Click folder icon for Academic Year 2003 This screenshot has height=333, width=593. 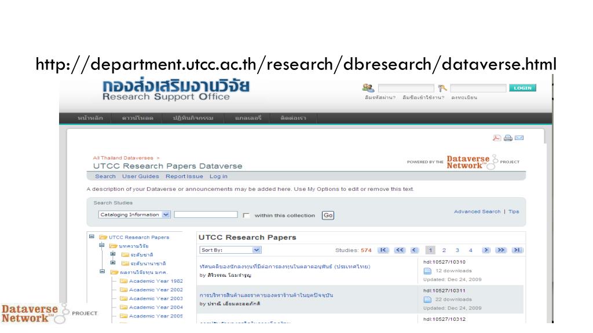pos(123,298)
